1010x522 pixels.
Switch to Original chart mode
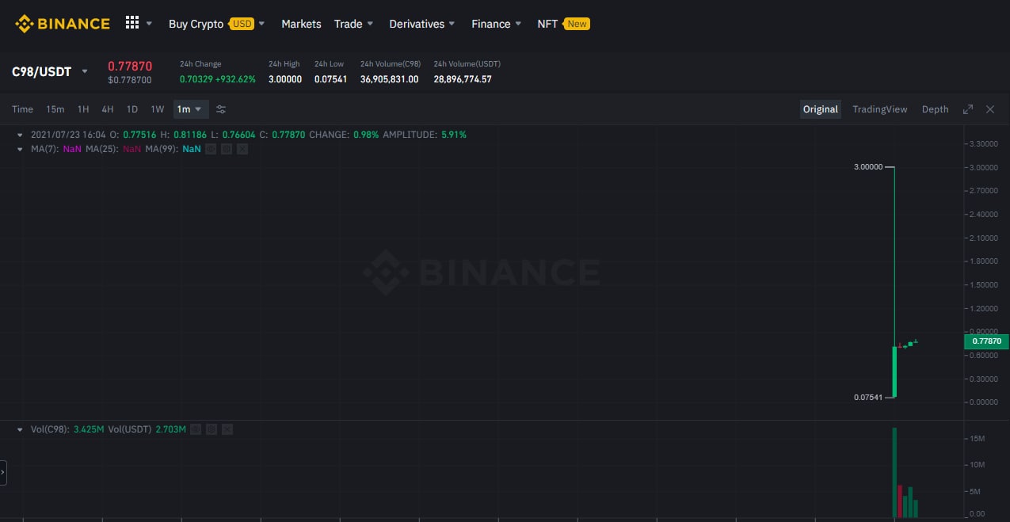pos(821,109)
